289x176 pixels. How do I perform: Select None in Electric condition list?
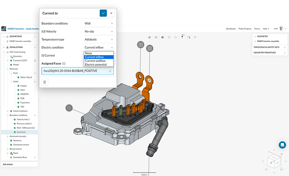coord(99,53)
